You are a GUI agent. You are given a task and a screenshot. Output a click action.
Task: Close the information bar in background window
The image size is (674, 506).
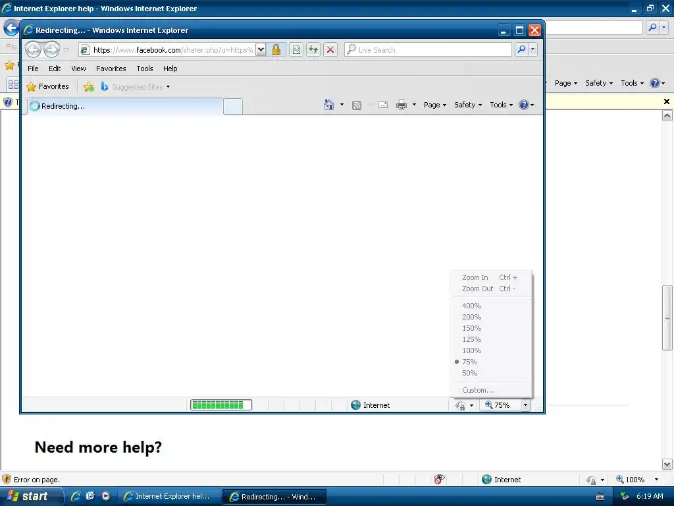[x=666, y=101]
